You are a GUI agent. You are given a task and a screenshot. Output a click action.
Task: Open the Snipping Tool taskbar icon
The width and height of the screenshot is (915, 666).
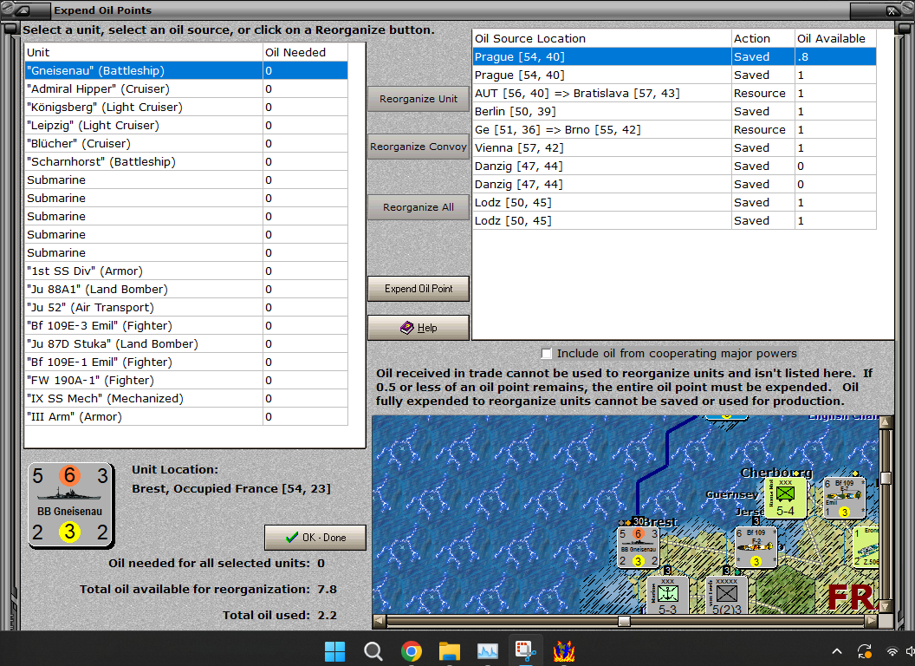coord(526,650)
